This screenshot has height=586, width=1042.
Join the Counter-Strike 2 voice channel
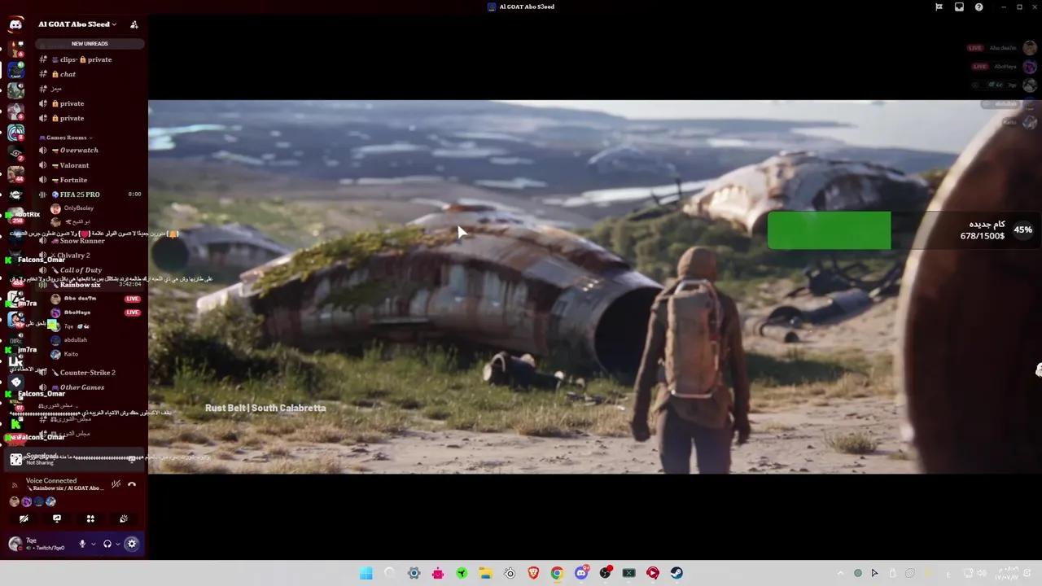pos(90,373)
